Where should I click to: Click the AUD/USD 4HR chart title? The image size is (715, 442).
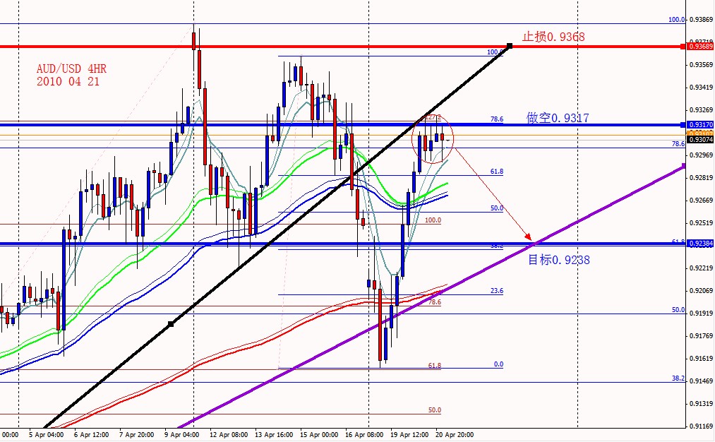point(71,69)
